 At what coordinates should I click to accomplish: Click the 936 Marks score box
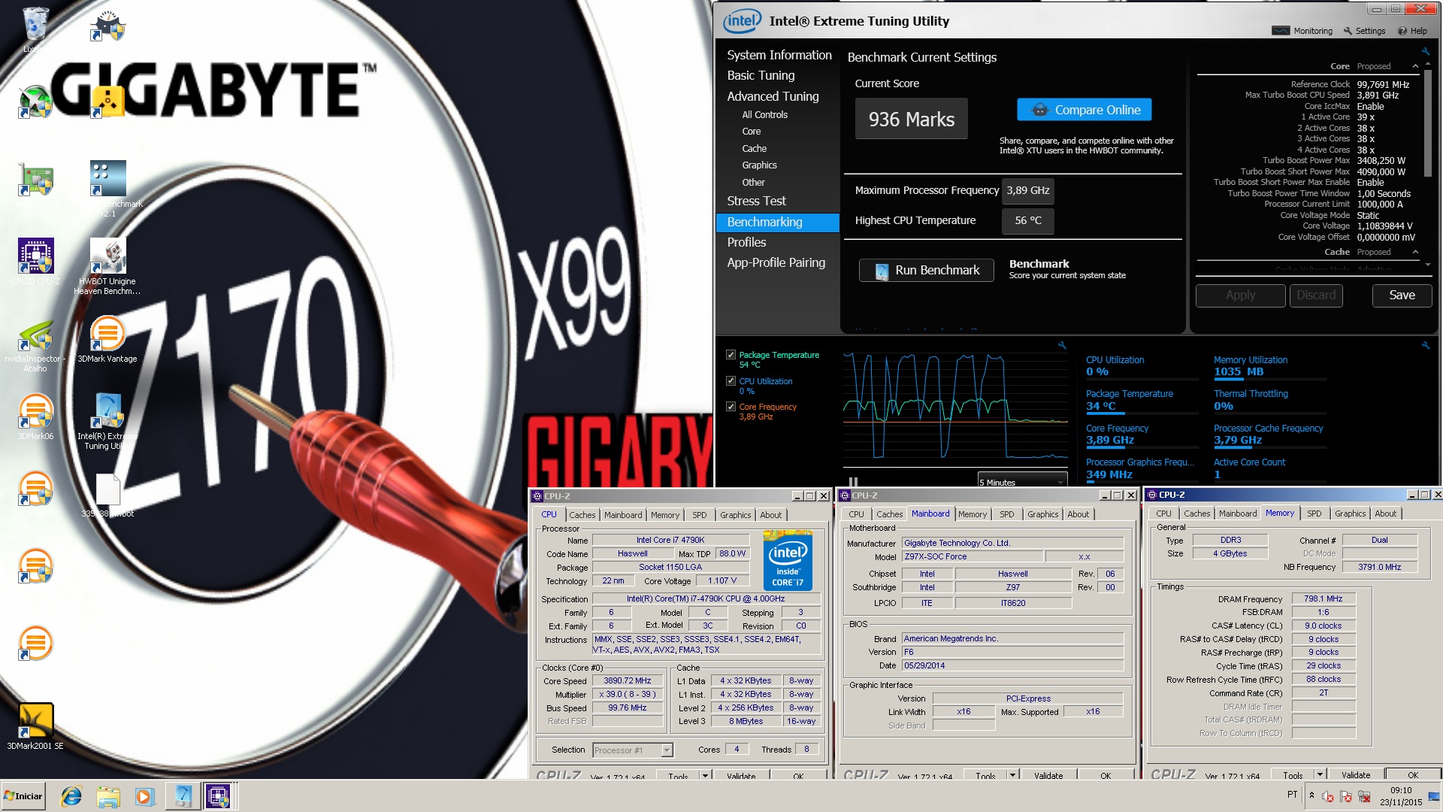click(x=911, y=119)
